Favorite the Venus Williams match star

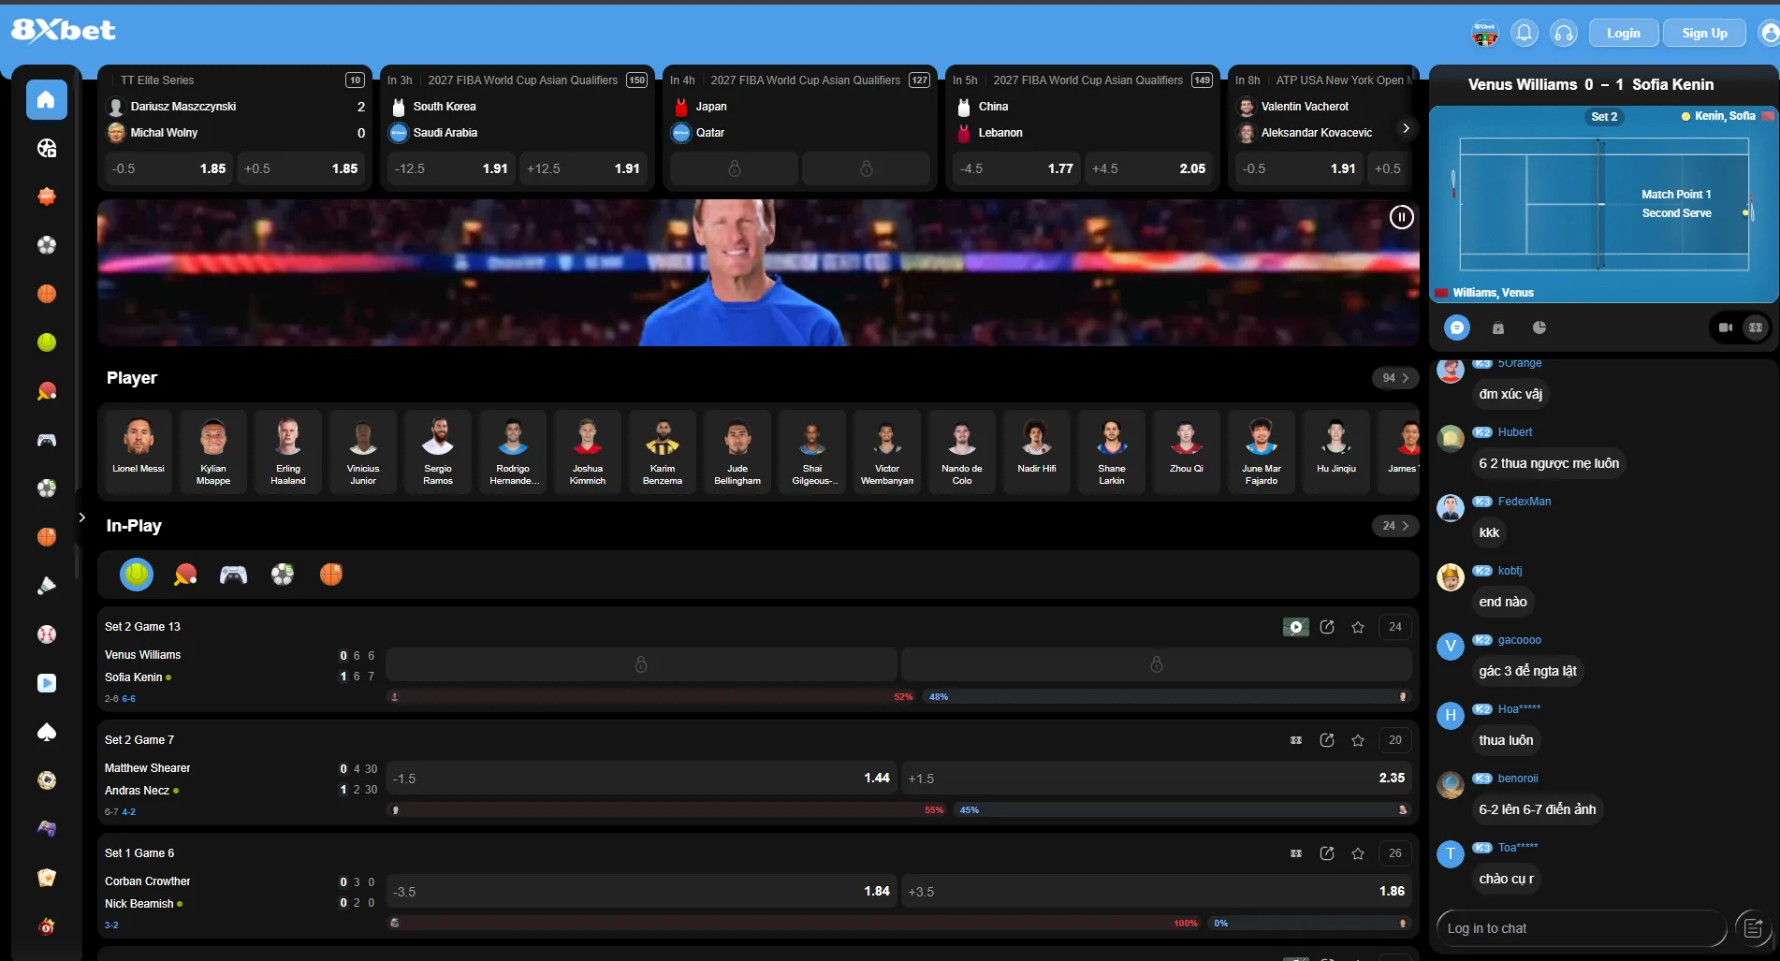(1358, 627)
